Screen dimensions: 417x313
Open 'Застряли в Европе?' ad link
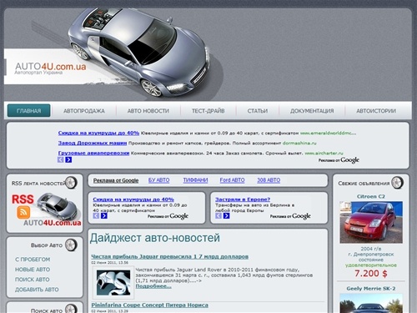243,199
